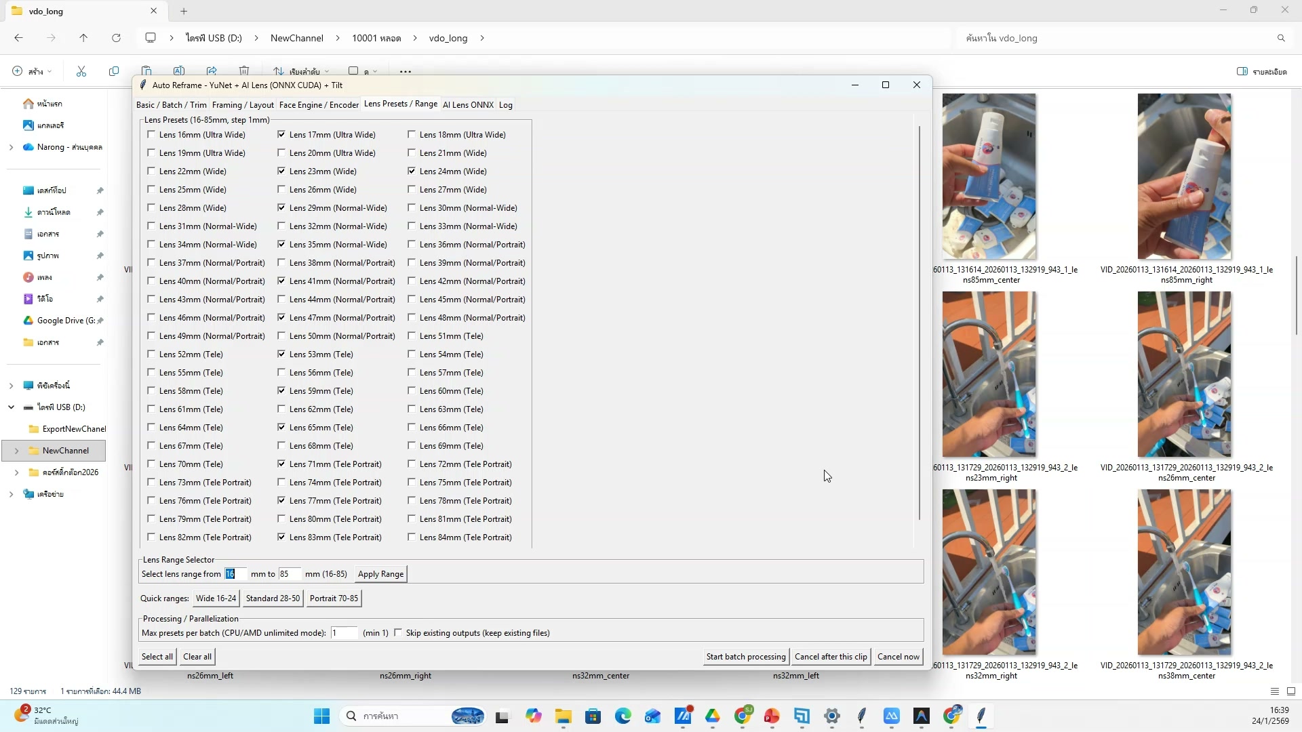
Task: Expand the Narong OneDrive tree node
Action: tap(11, 147)
